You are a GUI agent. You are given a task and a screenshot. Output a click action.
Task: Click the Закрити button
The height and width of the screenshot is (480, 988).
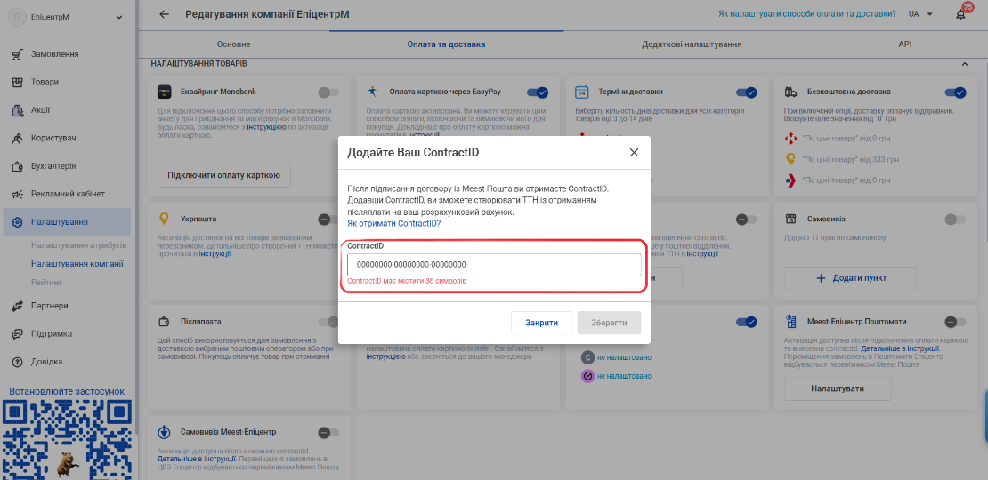[542, 323]
